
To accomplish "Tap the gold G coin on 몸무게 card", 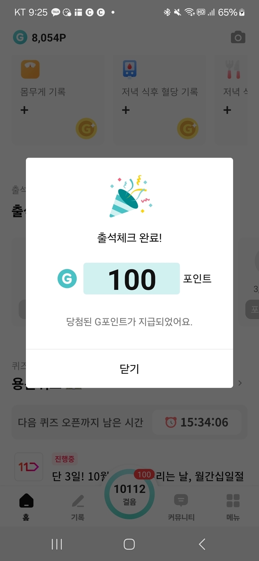I will coord(86,129).
